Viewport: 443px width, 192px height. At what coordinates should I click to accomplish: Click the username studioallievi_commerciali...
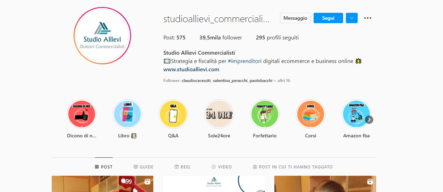tap(216, 19)
